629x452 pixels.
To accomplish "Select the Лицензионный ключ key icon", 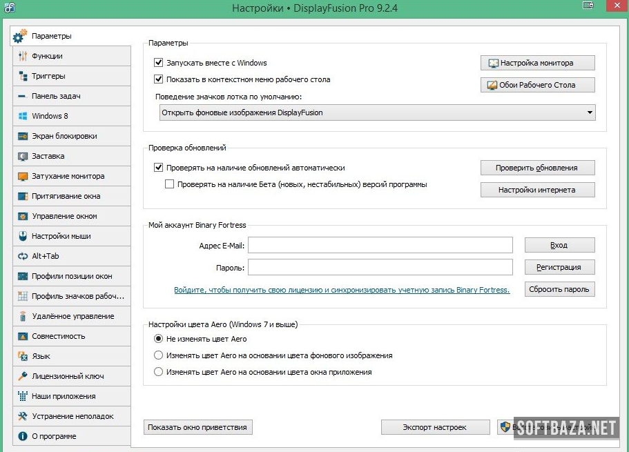I will (x=22, y=376).
